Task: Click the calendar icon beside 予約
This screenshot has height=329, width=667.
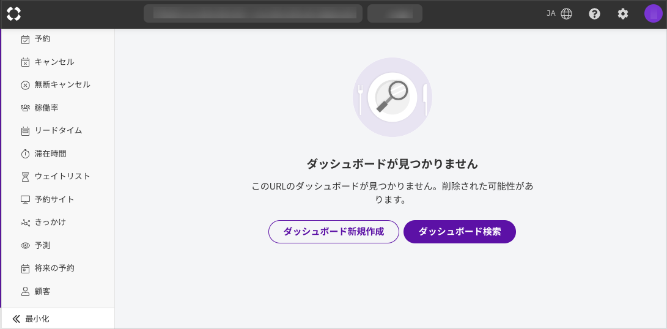Action: coord(25,39)
